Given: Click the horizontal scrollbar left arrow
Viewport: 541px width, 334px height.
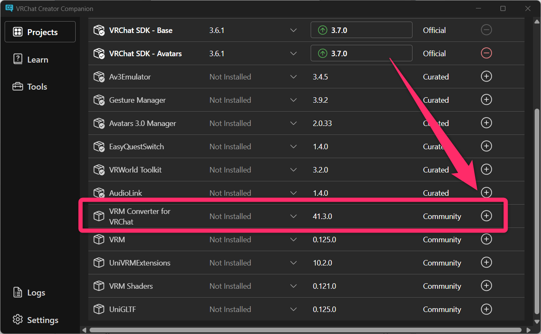Looking at the screenshot, I should (84, 330).
